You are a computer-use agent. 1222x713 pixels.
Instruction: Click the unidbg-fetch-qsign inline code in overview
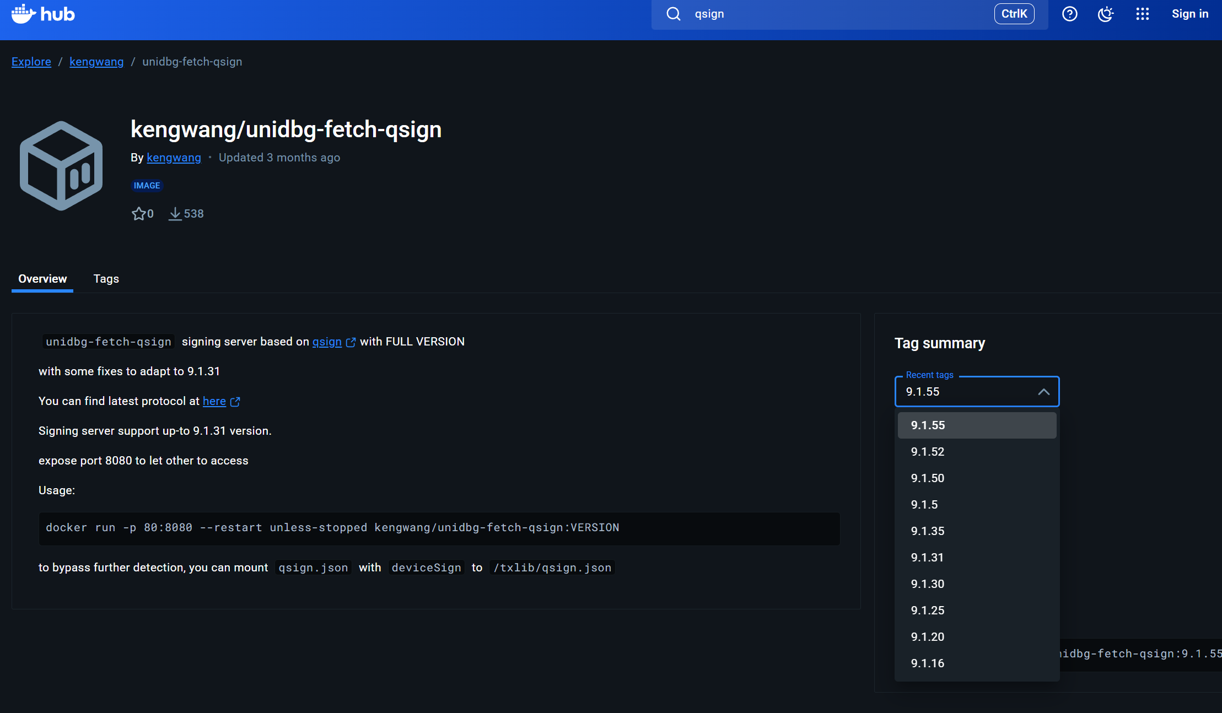click(109, 342)
